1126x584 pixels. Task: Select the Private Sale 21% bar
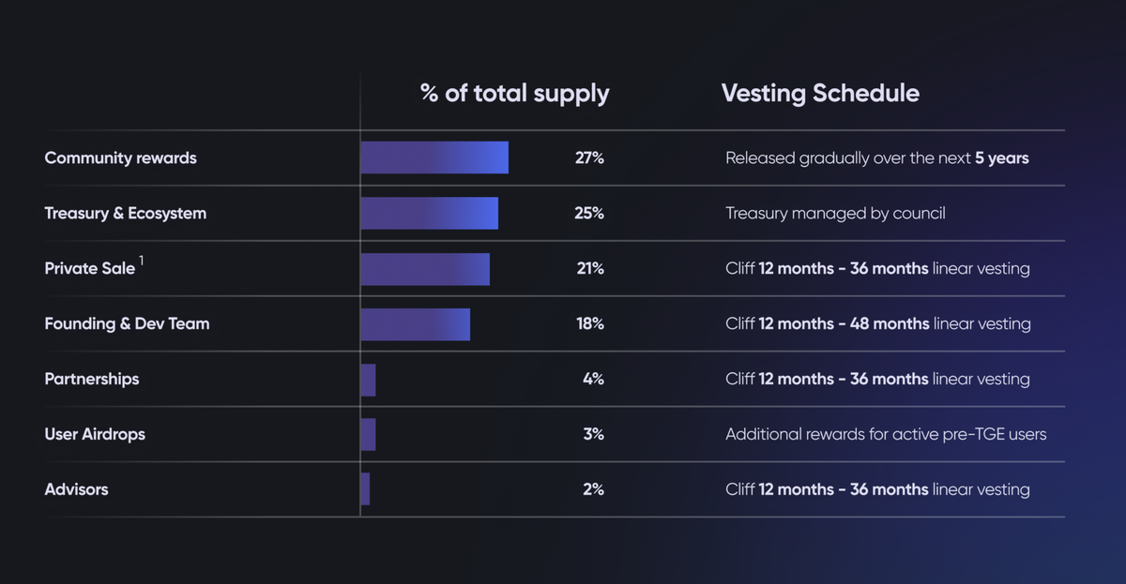[425, 268]
